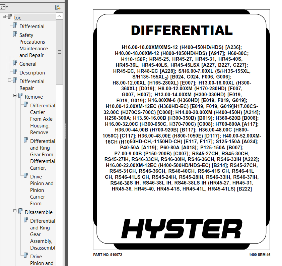Click the Safety Precautions bookmark icon
282x266 pixels.
tap(15, 34)
